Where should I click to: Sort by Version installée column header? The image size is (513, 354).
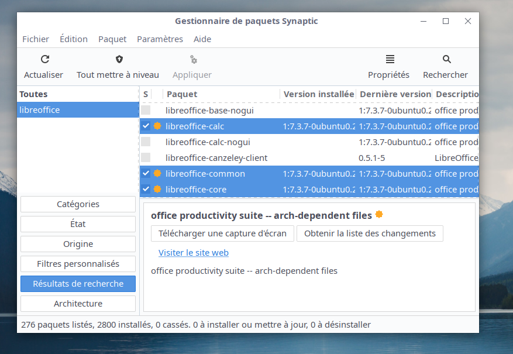[x=318, y=94]
